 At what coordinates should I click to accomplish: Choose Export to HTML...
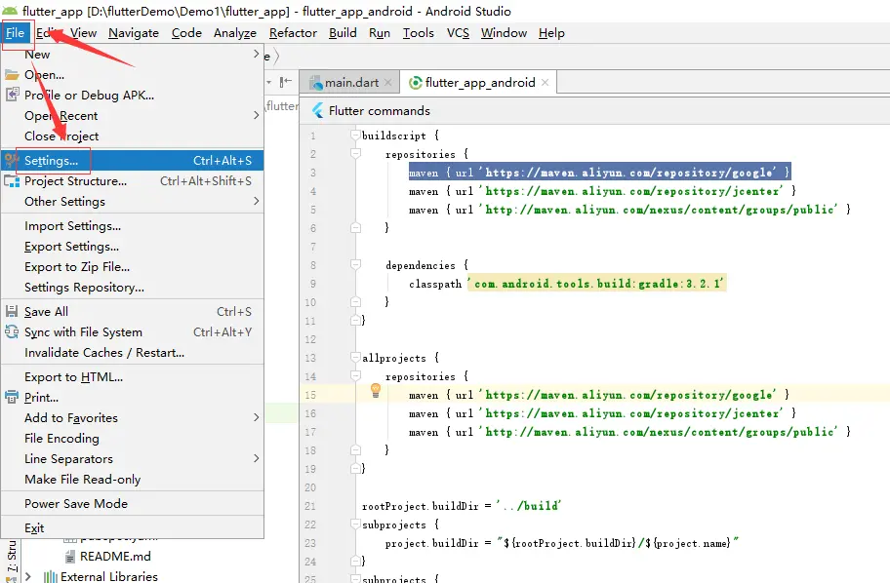[133, 377]
